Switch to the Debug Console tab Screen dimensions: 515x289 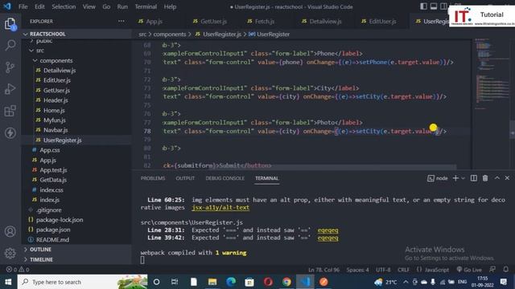coord(225,178)
